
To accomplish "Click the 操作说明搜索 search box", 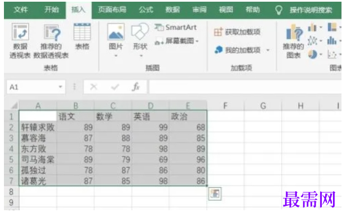I will pos(311,10).
